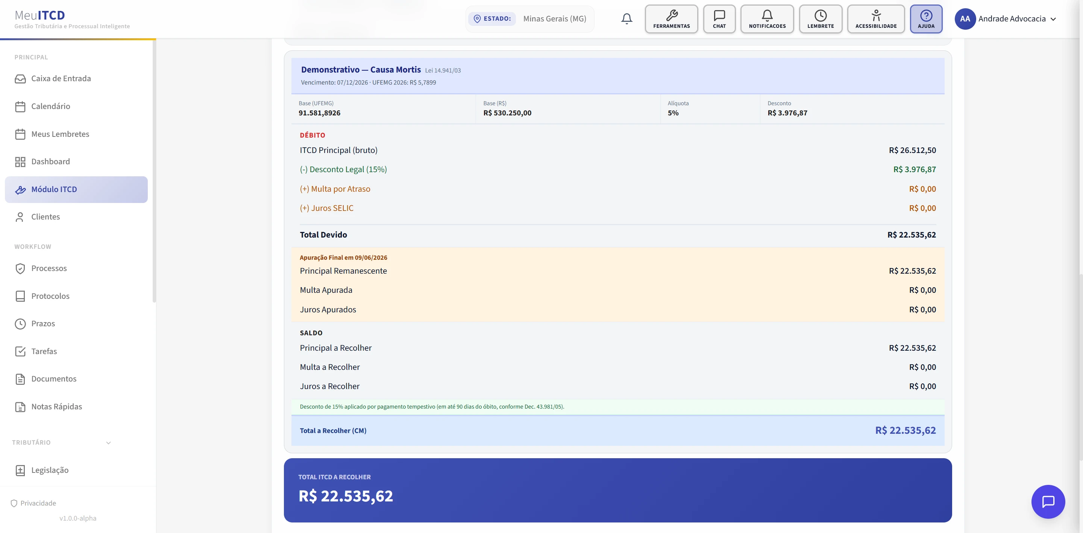Screen dimensions: 1083x533
Task: Open Tarefas from the workflow list
Action: pos(76,351)
